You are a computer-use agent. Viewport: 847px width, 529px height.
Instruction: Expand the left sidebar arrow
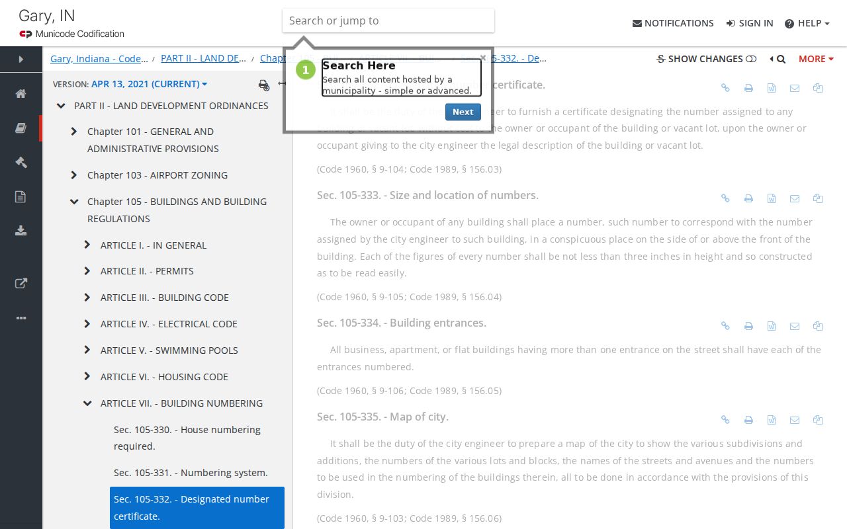21,60
